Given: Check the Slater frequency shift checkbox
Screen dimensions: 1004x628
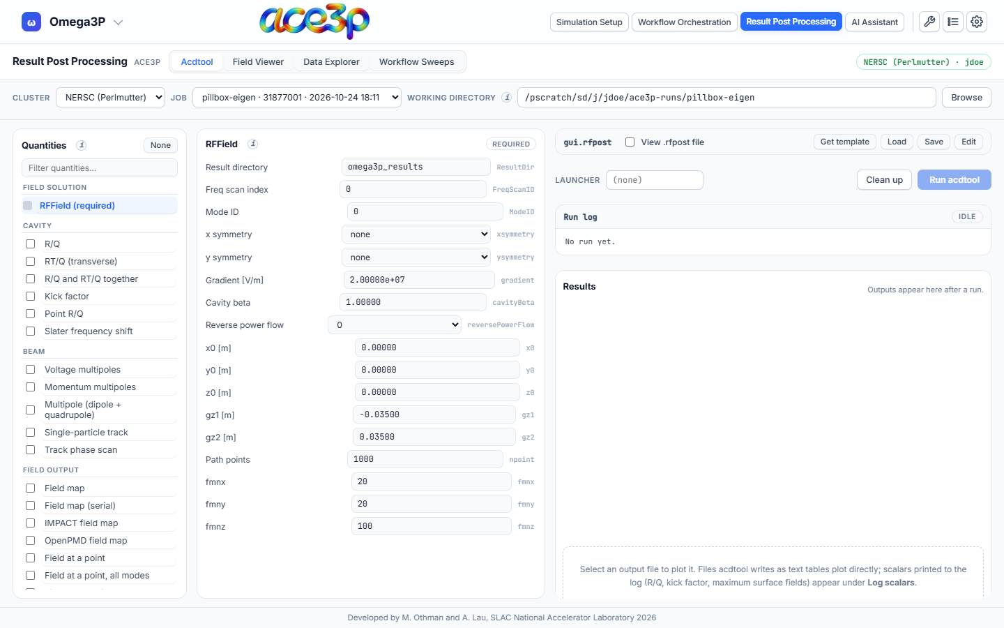Looking at the screenshot, I should 30,331.
